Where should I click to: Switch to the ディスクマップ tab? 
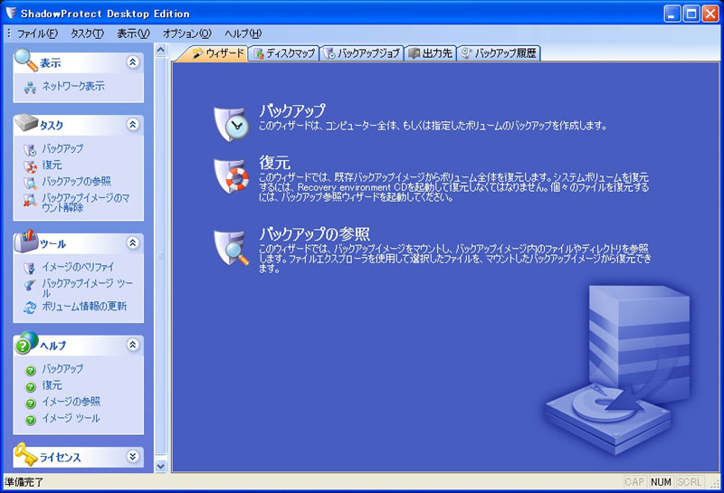tap(284, 53)
